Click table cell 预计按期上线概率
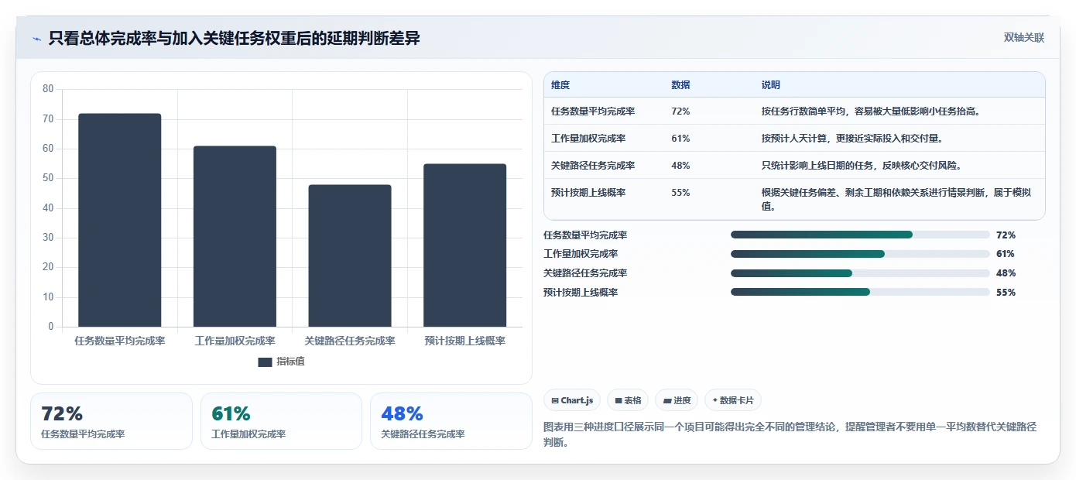The height and width of the screenshot is (480, 1076). click(588, 193)
